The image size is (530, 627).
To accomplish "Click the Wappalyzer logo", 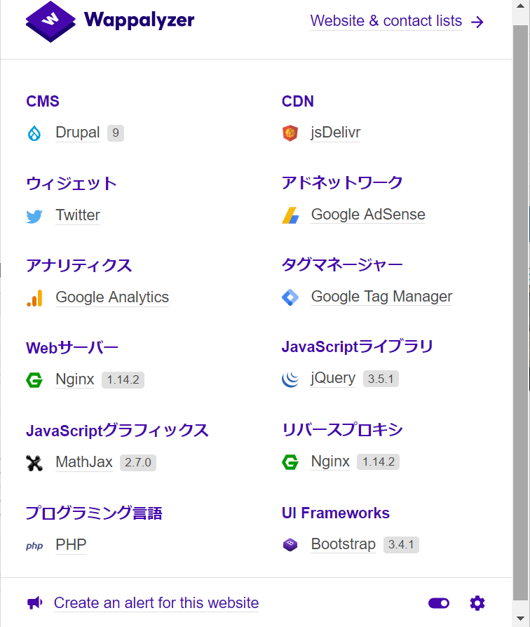I will [x=110, y=21].
